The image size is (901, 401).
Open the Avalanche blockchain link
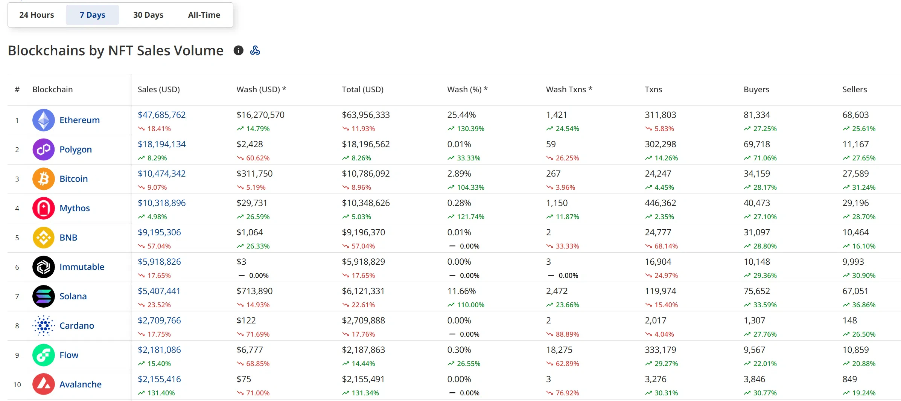pyautogui.click(x=81, y=384)
